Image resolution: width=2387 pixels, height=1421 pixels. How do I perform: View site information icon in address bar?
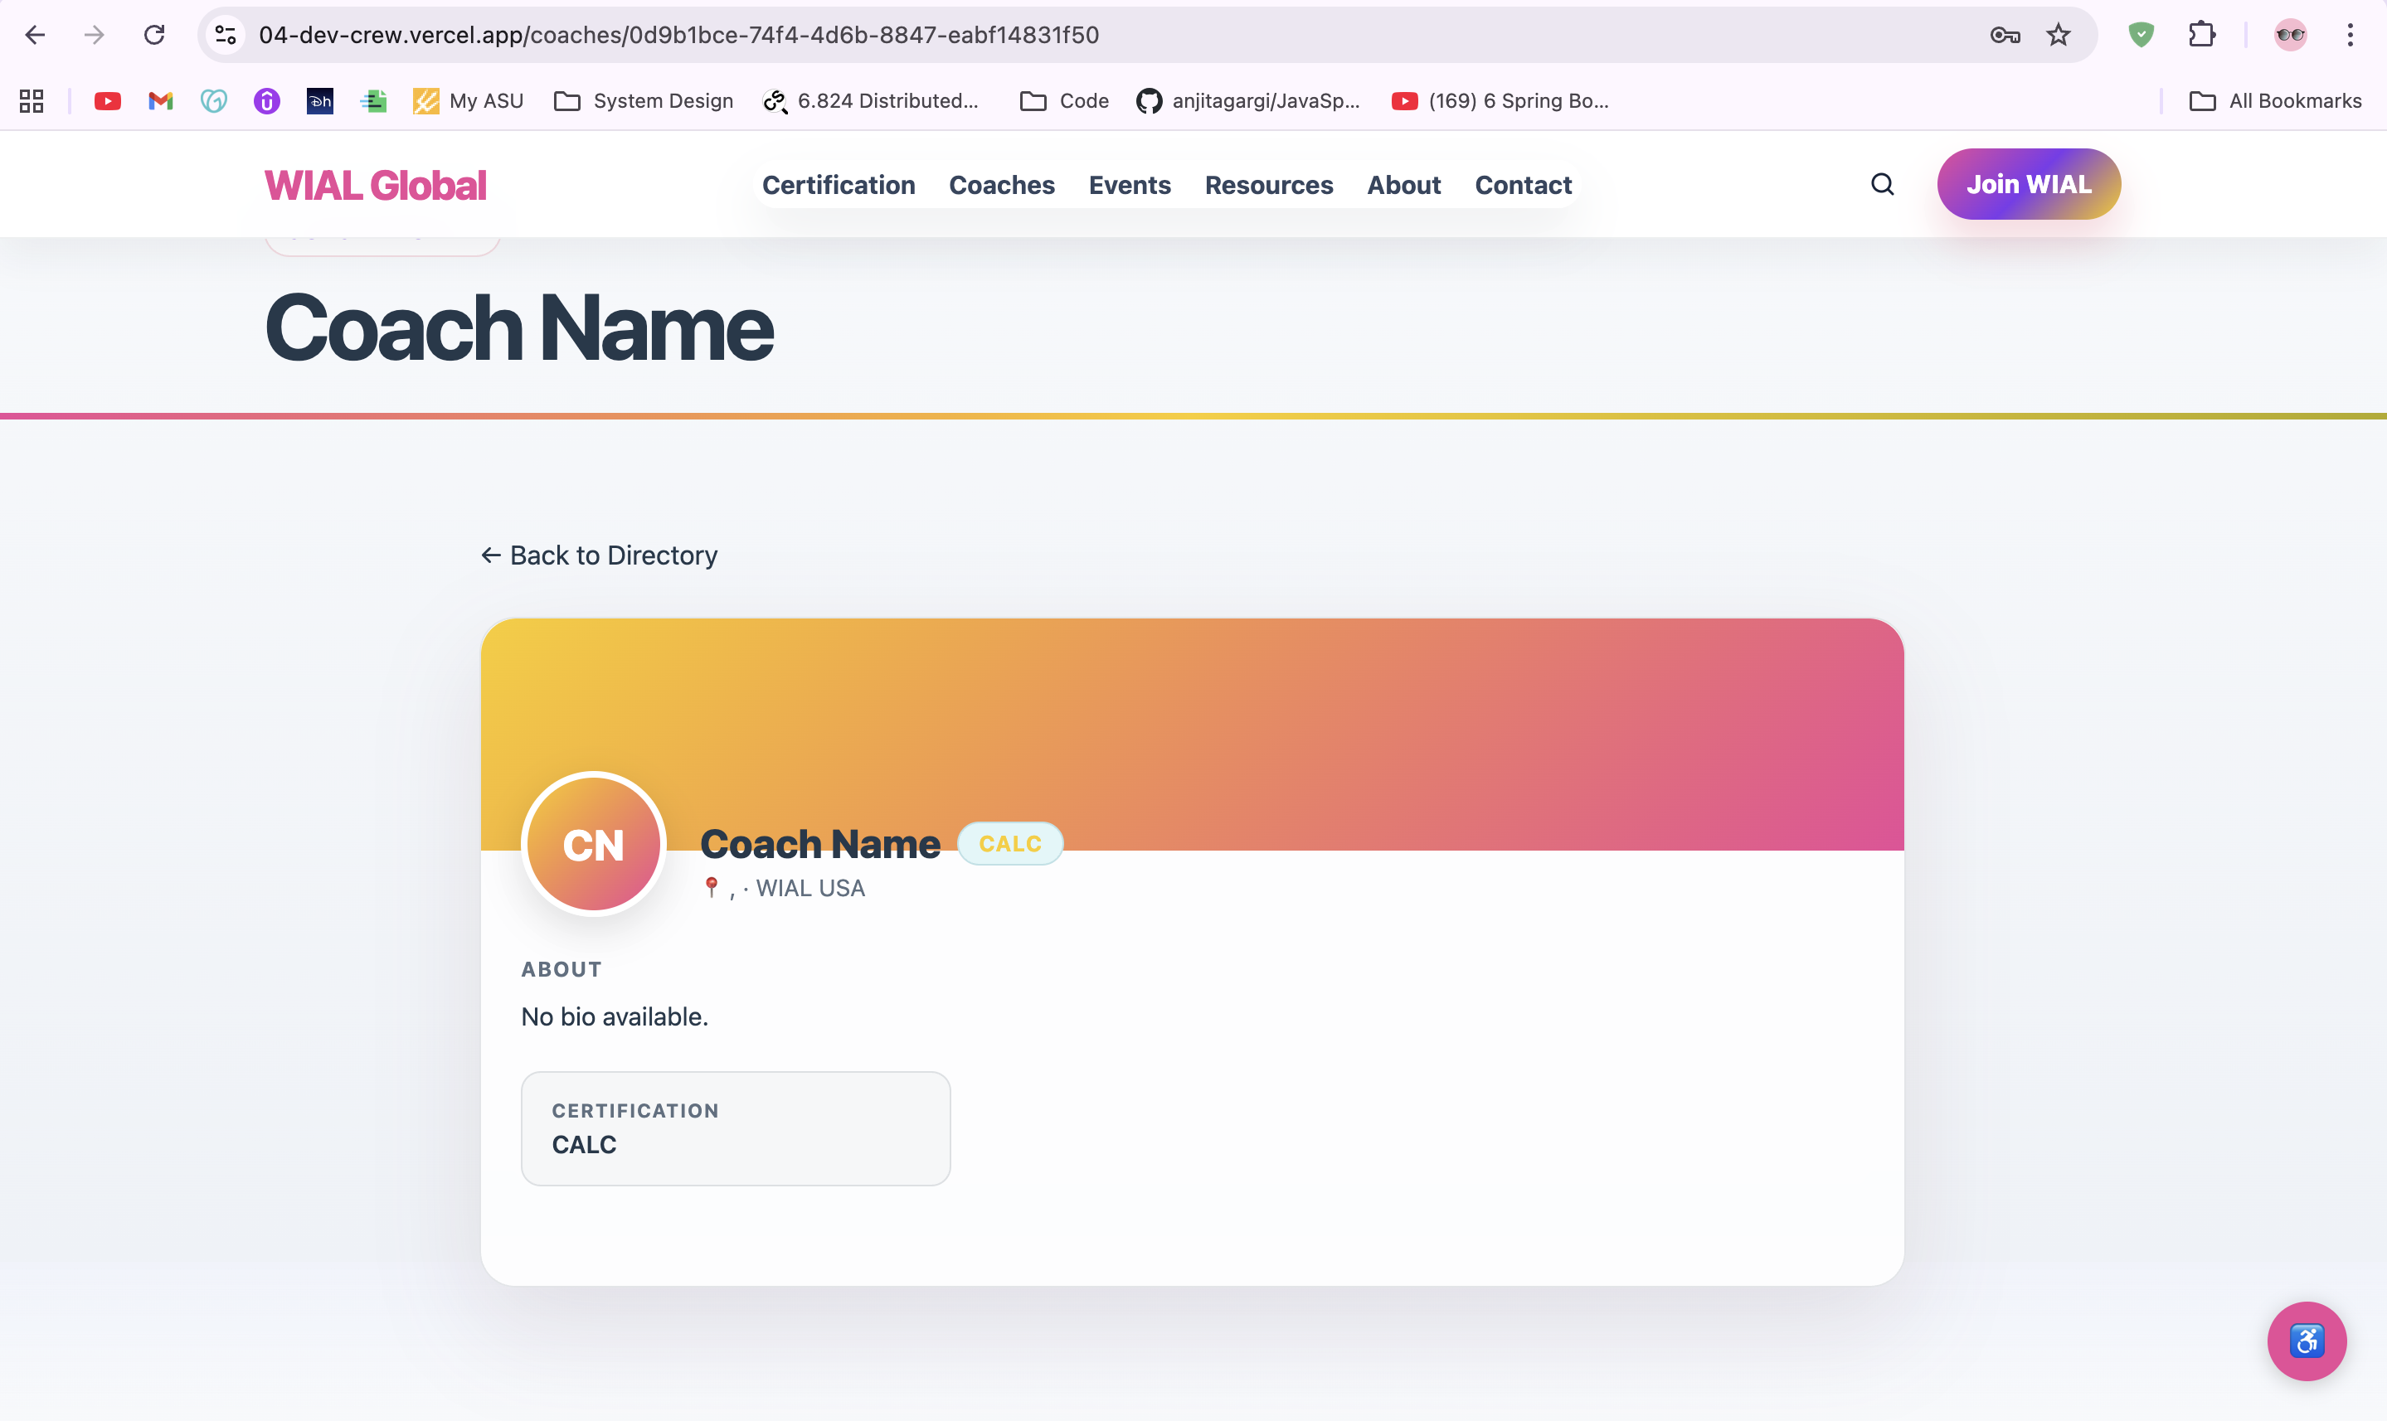coord(225,36)
